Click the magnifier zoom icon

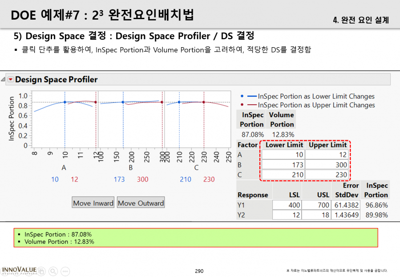click(x=53, y=271)
